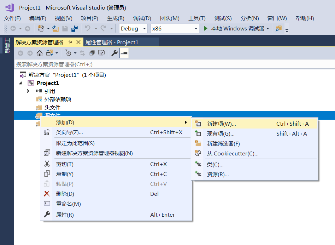Select the 解决方案 "Project1" root node
335x245 pixels.
[67, 75]
